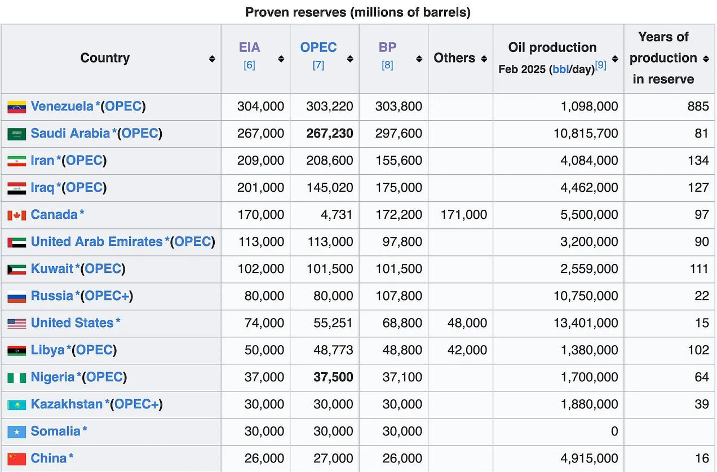Click the Canada flag icon

(x=16, y=215)
